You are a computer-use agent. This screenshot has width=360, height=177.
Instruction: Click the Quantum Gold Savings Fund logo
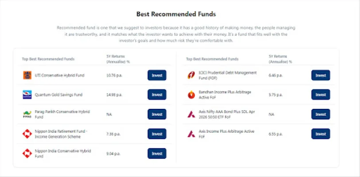(x=27, y=95)
